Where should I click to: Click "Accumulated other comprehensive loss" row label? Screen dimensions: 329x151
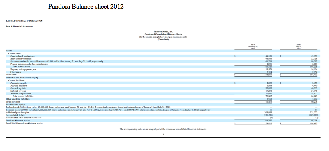[23, 118]
